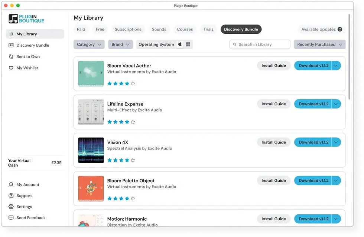This screenshot has width=364, height=237.
Task: Switch to the Subscriptions tab
Action: [128, 29]
